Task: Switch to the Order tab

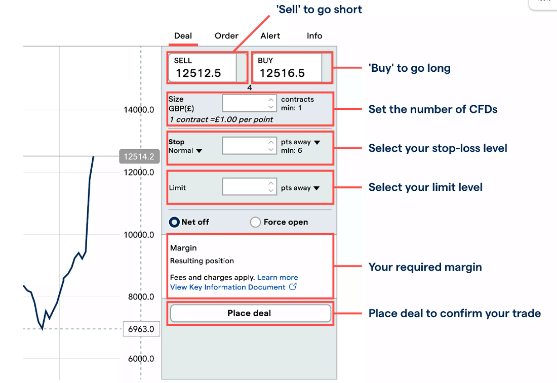Action: (226, 36)
